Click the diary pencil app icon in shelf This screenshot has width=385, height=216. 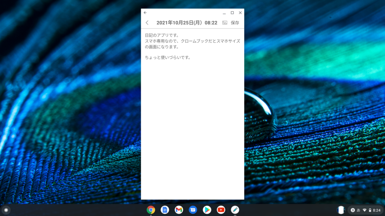coord(235,210)
